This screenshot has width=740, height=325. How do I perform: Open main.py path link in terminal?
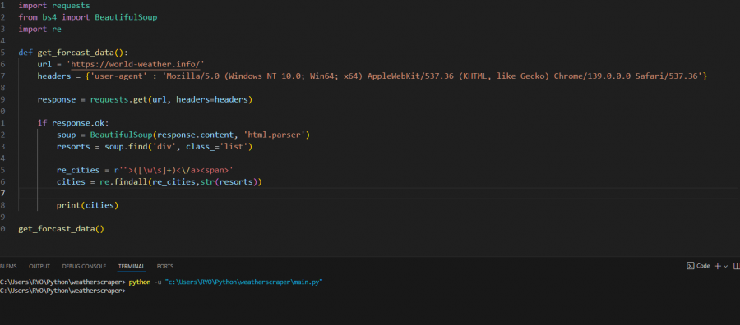(x=243, y=282)
